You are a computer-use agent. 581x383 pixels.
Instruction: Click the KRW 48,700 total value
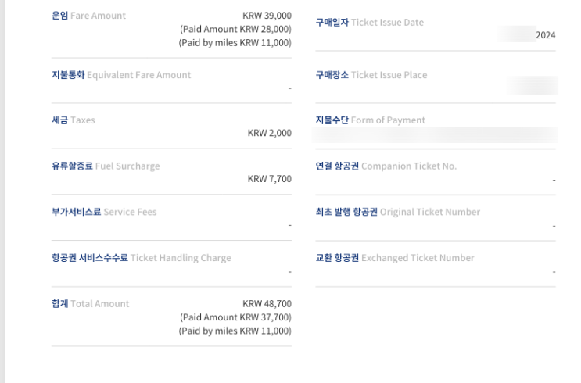click(267, 304)
